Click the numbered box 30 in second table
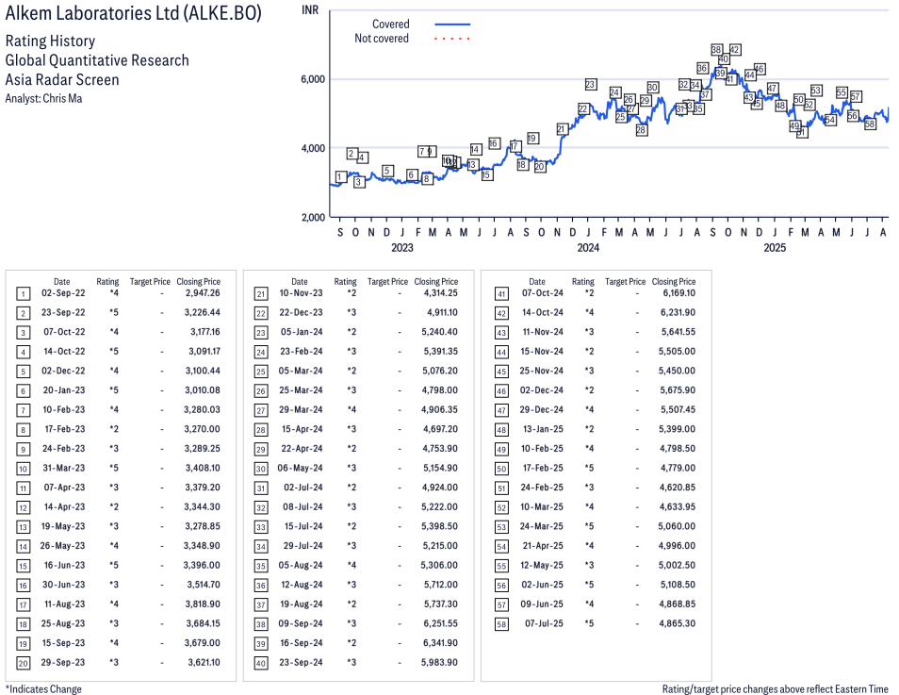899x695 pixels. [x=261, y=469]
